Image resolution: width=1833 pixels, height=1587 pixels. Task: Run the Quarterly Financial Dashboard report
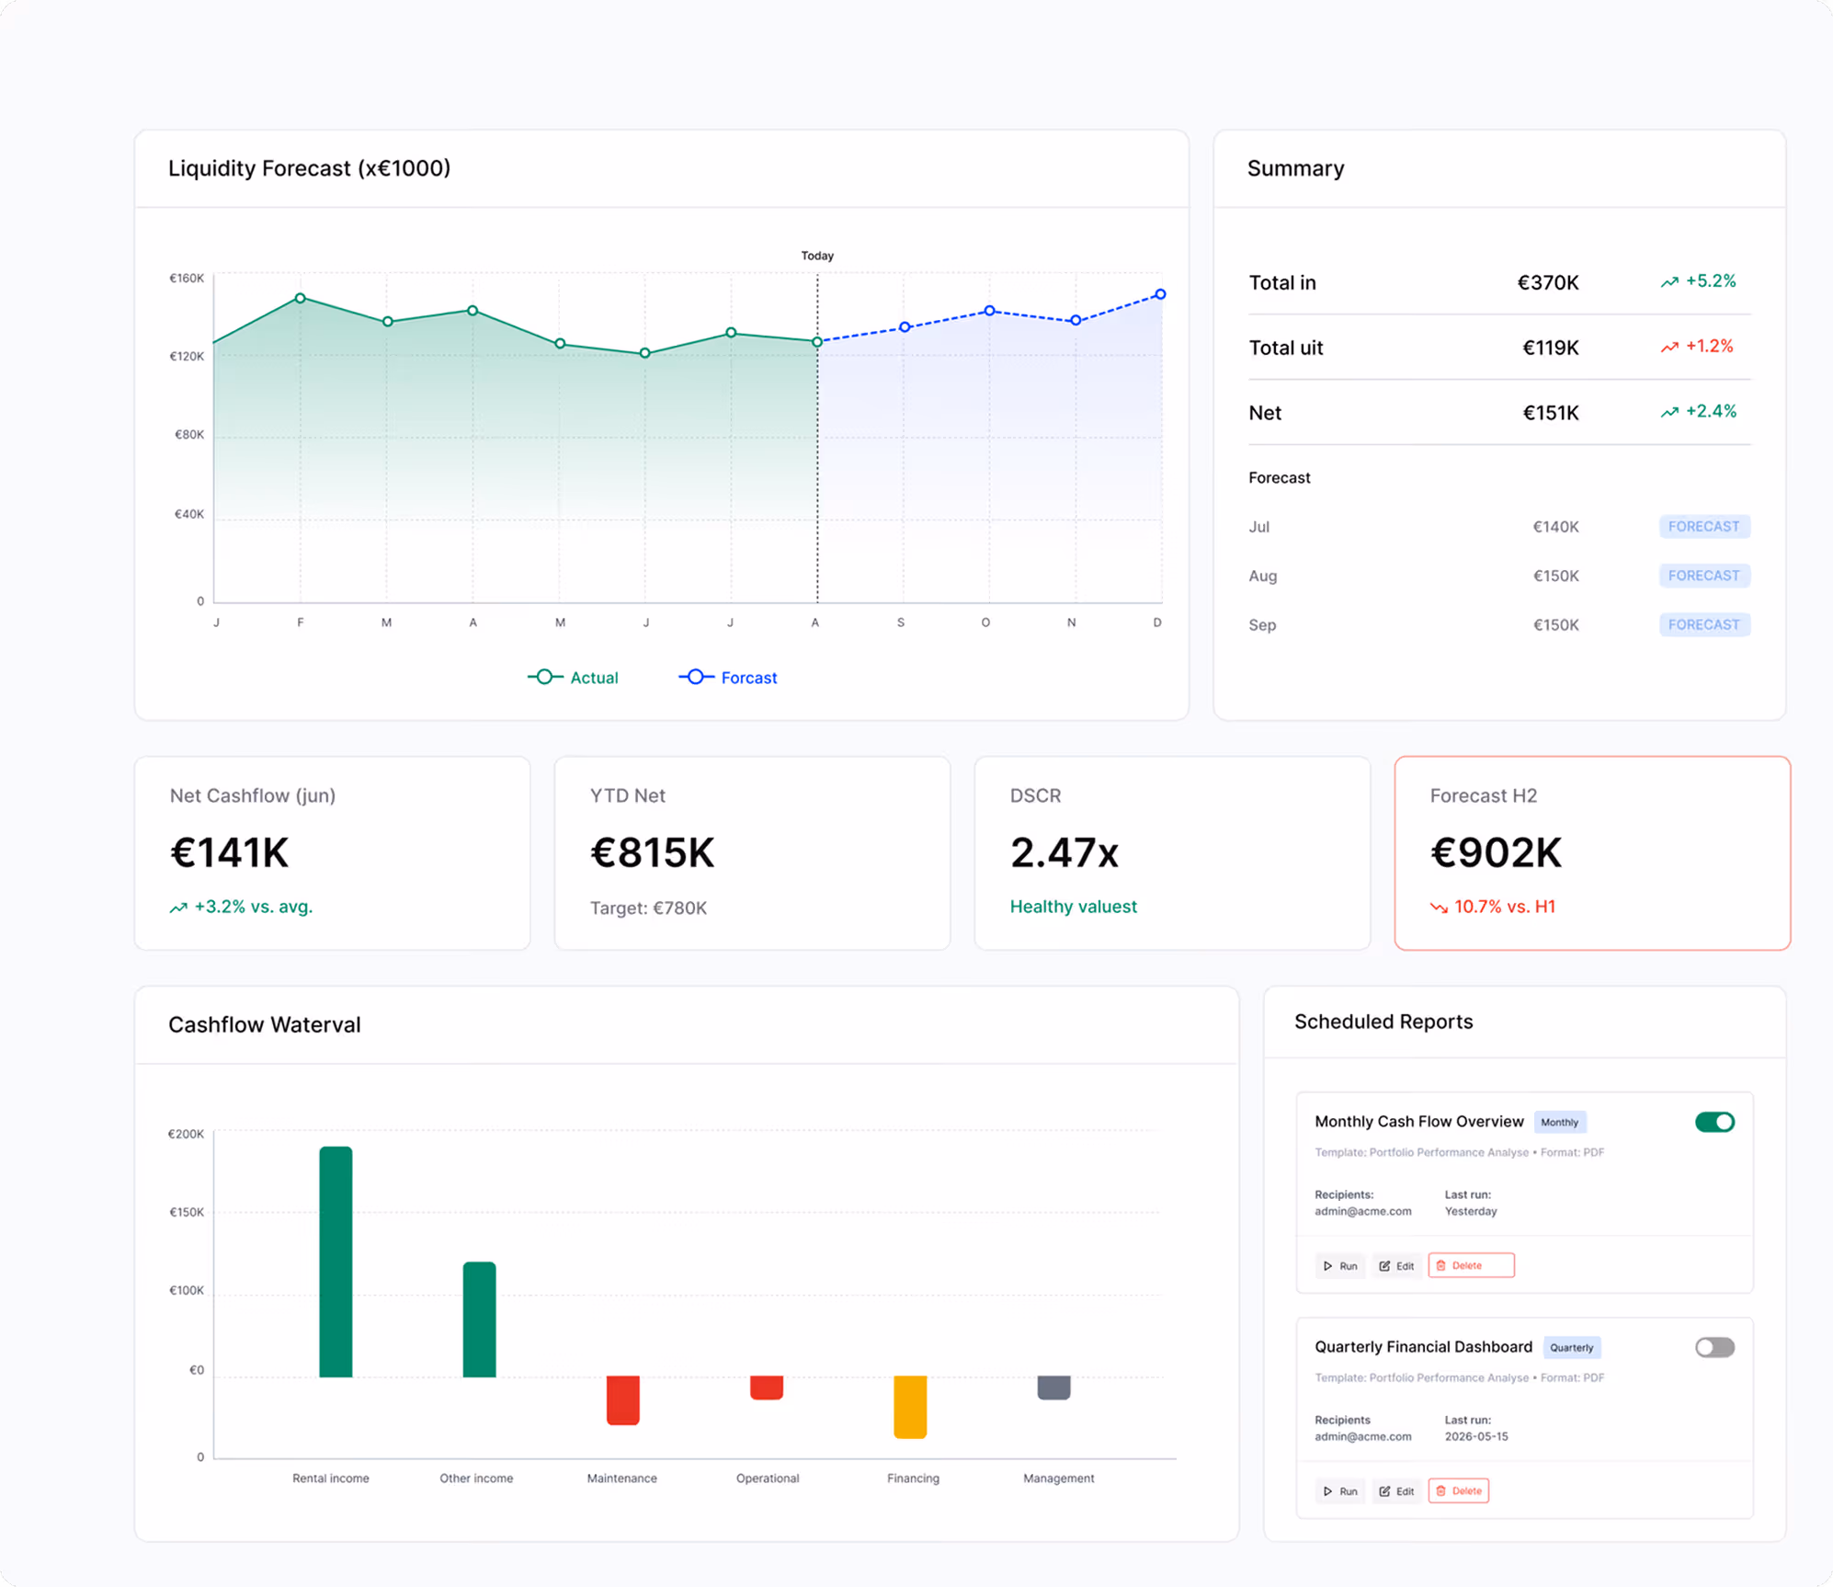coord(1340,1491)
